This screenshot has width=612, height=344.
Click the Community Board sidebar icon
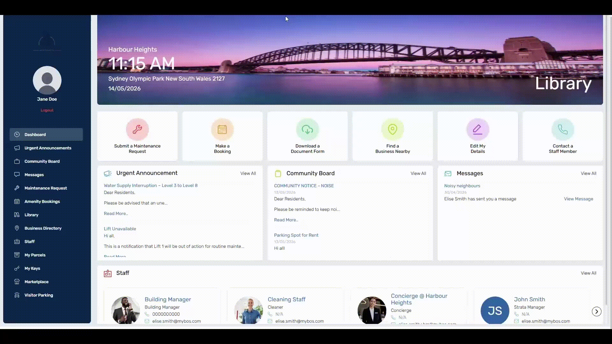click(17, 161)
